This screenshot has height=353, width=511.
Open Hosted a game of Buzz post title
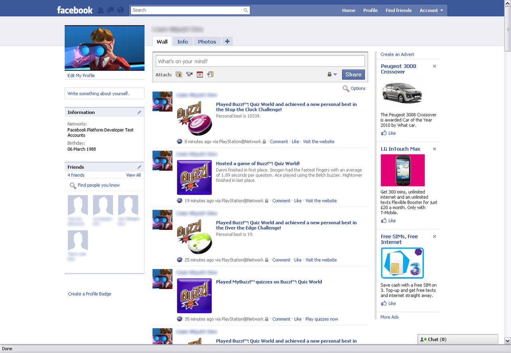click(258, 164)
